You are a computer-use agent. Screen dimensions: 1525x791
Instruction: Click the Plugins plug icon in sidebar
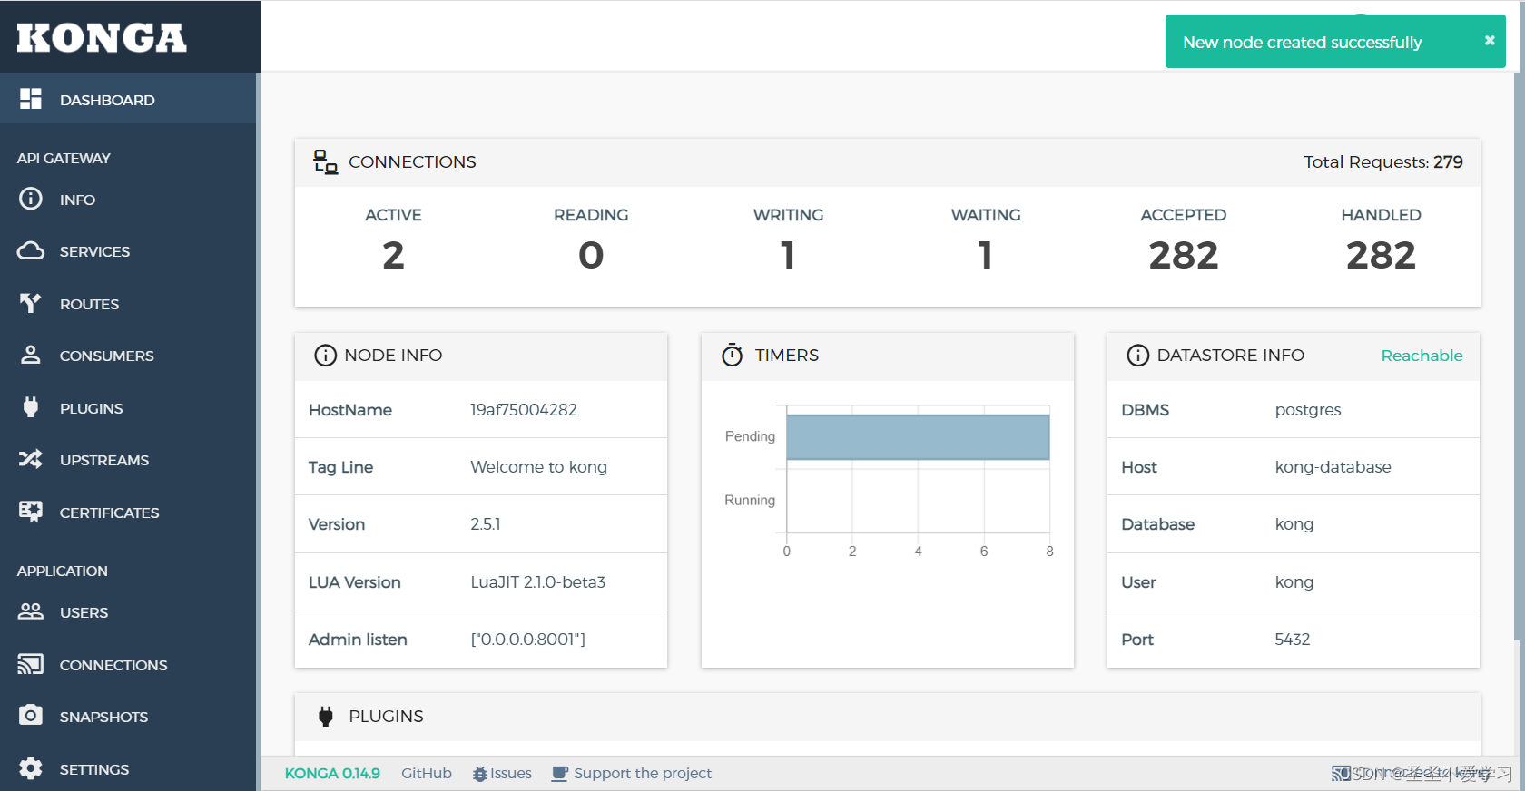[x=31, y=407]
